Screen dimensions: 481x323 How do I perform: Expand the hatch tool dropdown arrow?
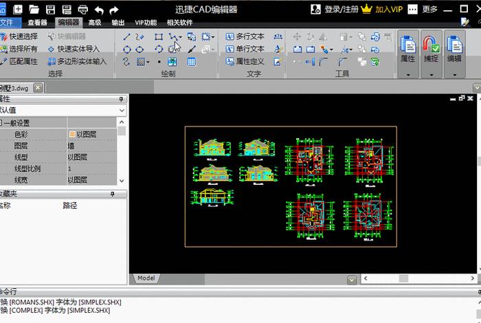[148, 63]
